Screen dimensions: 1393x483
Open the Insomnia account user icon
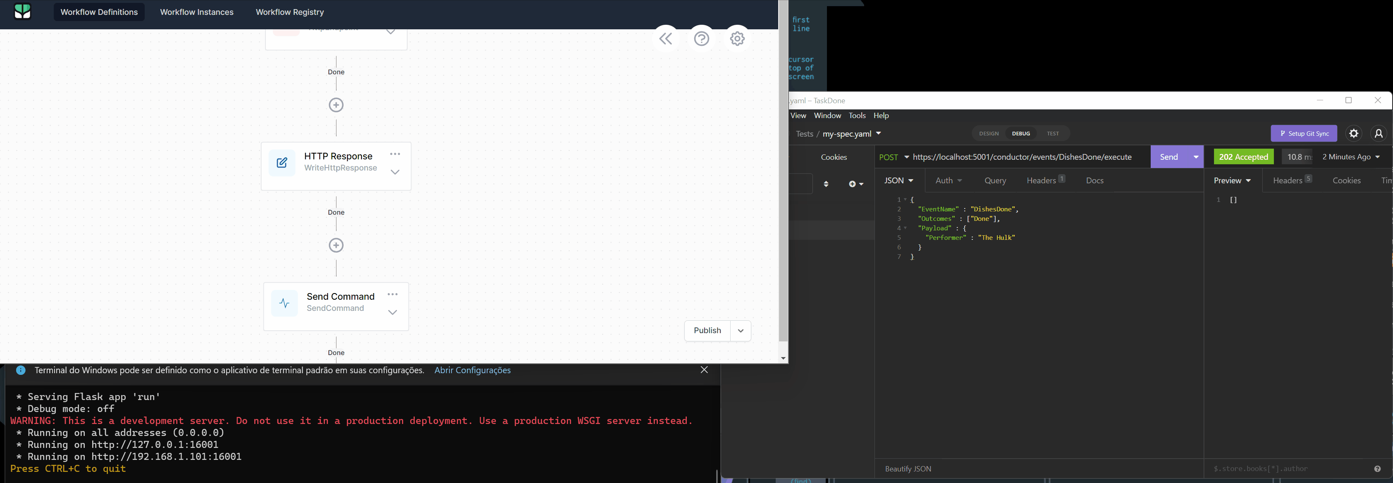tap(1379, 133)
